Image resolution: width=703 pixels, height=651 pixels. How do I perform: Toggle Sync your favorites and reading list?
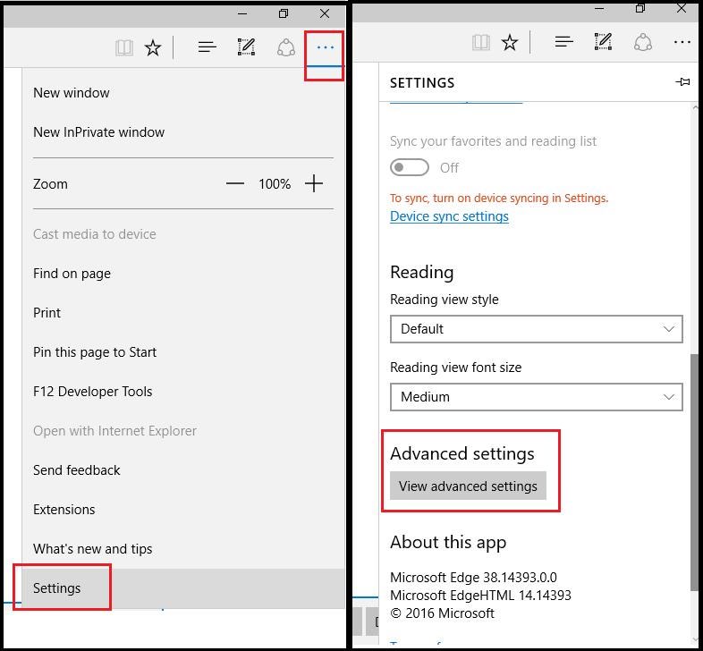[410, 168]
